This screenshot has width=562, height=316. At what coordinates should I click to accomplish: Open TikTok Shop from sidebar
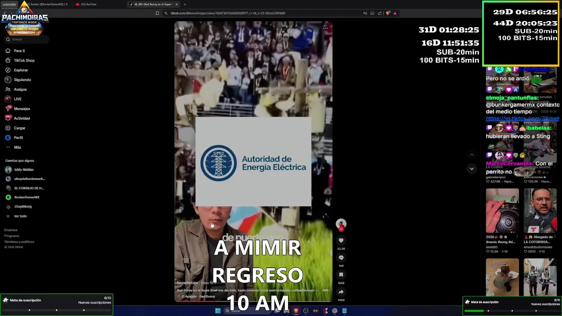(24, 61)
